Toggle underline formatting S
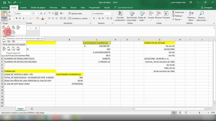 coord(24,18)
